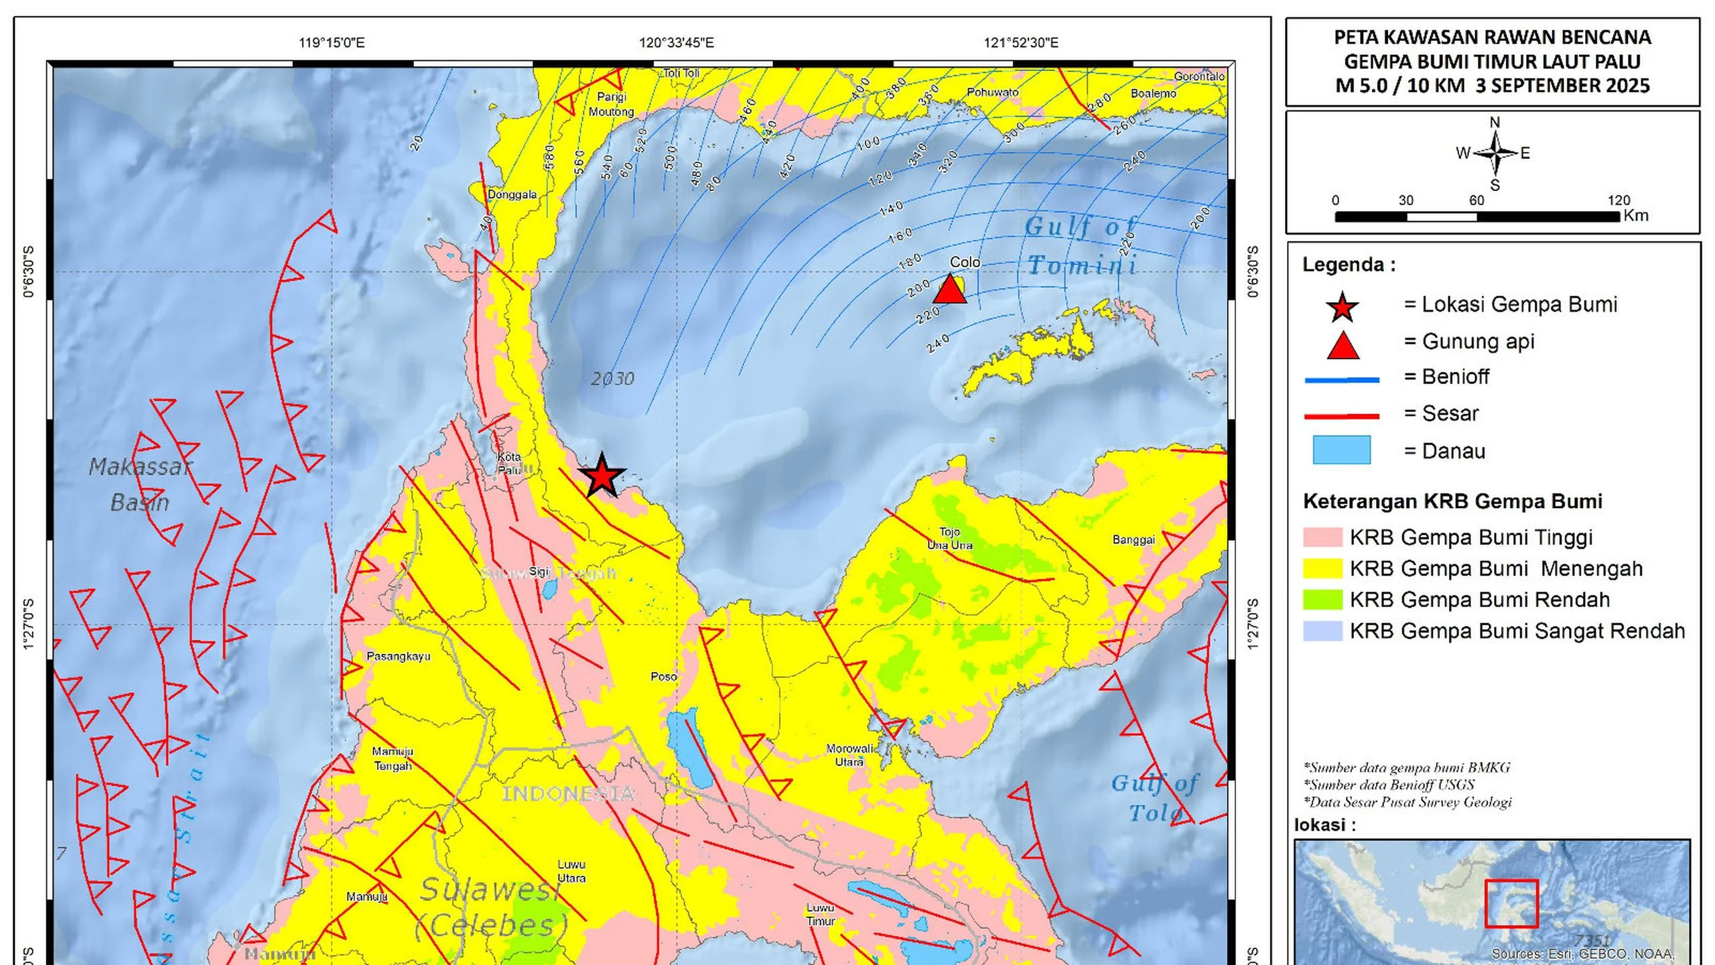Click the 119°15'0"E longitude label
The width and height of the screenshot is (1715, 965).
(332, 43)
